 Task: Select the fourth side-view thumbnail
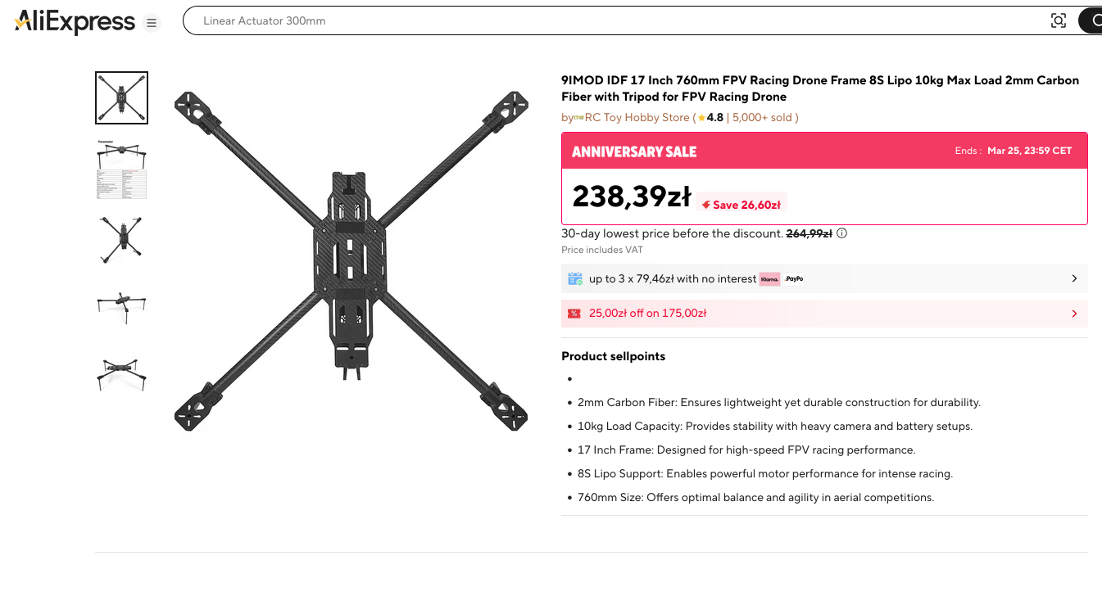pyautogui.click(x=121, y=304)
